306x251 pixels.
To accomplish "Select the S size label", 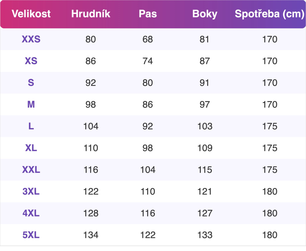I will 31,83.
